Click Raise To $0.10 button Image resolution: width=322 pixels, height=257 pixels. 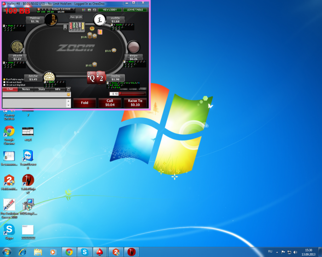pos(135,103)
